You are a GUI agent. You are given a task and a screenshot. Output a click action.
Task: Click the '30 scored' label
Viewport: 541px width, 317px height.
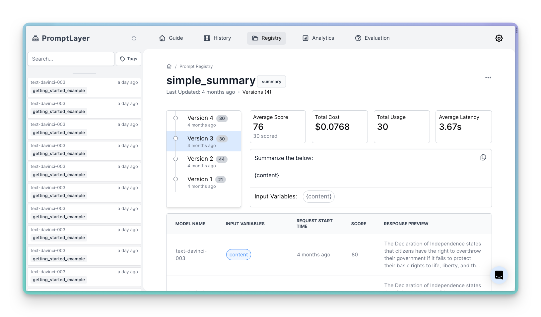coord(265,136)
